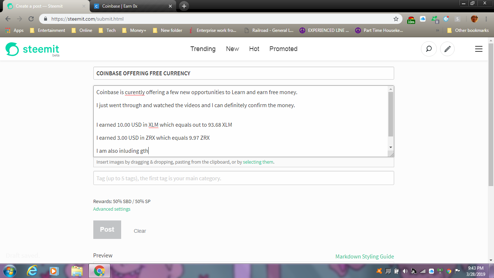The image size is (494, 278).
Task: Click the battery power tray icon
Action: 396,271
